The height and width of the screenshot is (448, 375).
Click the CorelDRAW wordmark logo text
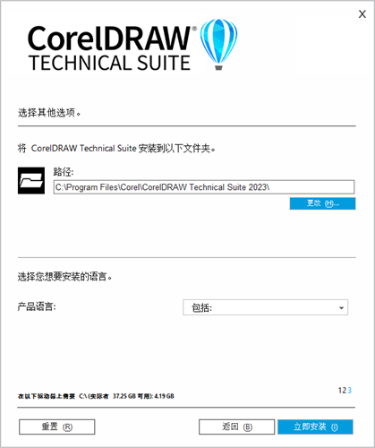click(109, 39)
